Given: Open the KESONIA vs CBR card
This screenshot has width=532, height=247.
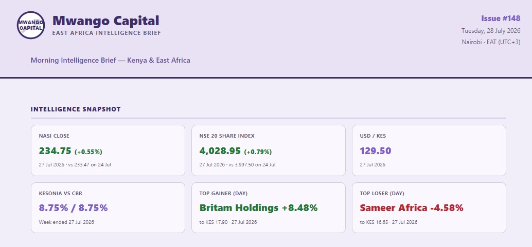Looking at the screenshot, I should click(x=108, y=207).
